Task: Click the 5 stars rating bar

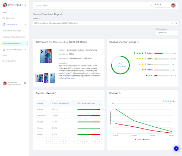Action: [x=162, y=53]
